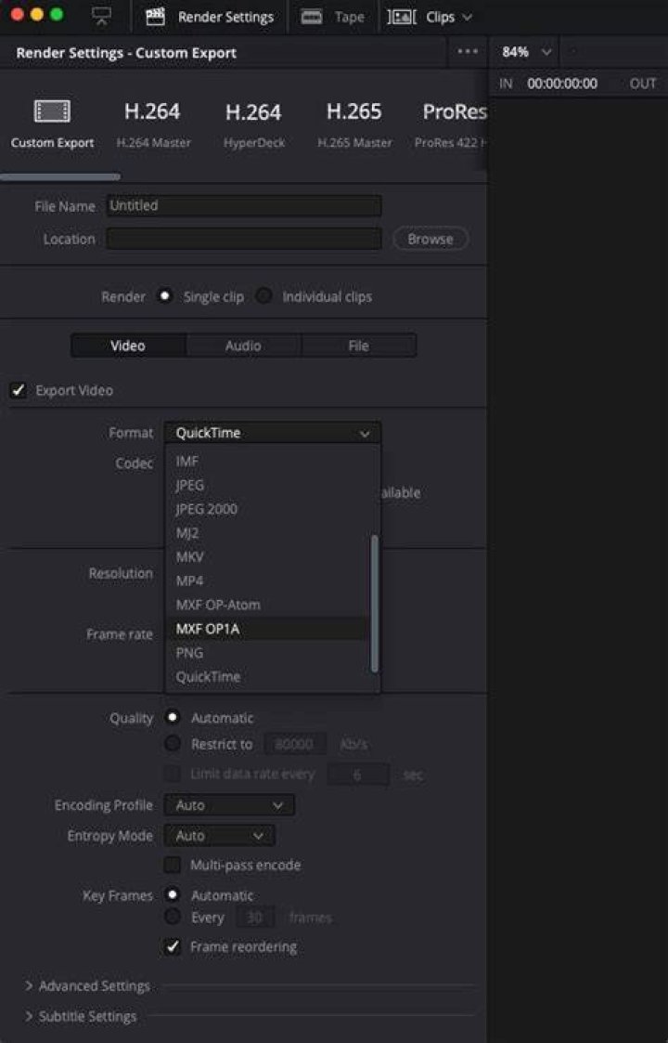Choose QuickTime in the format list
Viewport: 668px width, 1043px height.
(x=266, y=676)
